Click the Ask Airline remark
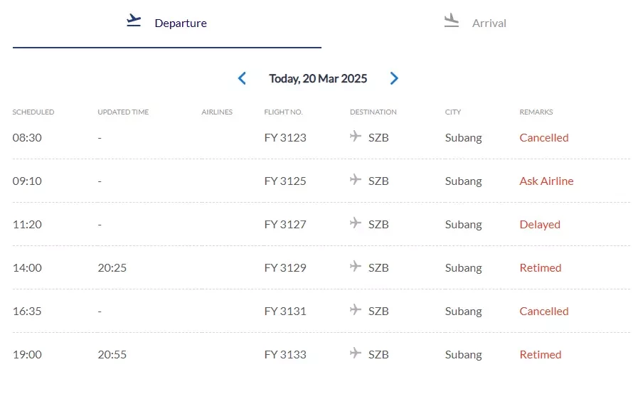This screenshot has width=638, height=394. pyautogui.click(x=546, y=181)
